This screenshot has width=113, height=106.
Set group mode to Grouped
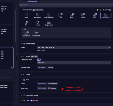(52, 88)
